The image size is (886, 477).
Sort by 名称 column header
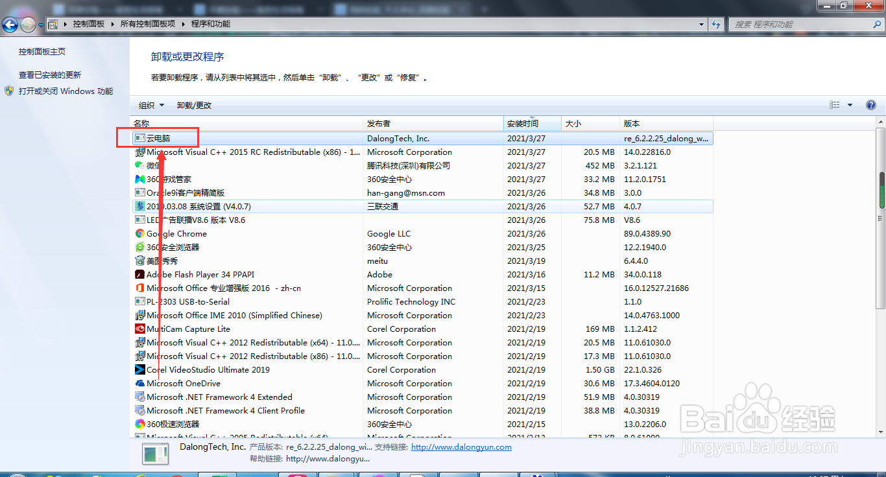tap(246, 123)
